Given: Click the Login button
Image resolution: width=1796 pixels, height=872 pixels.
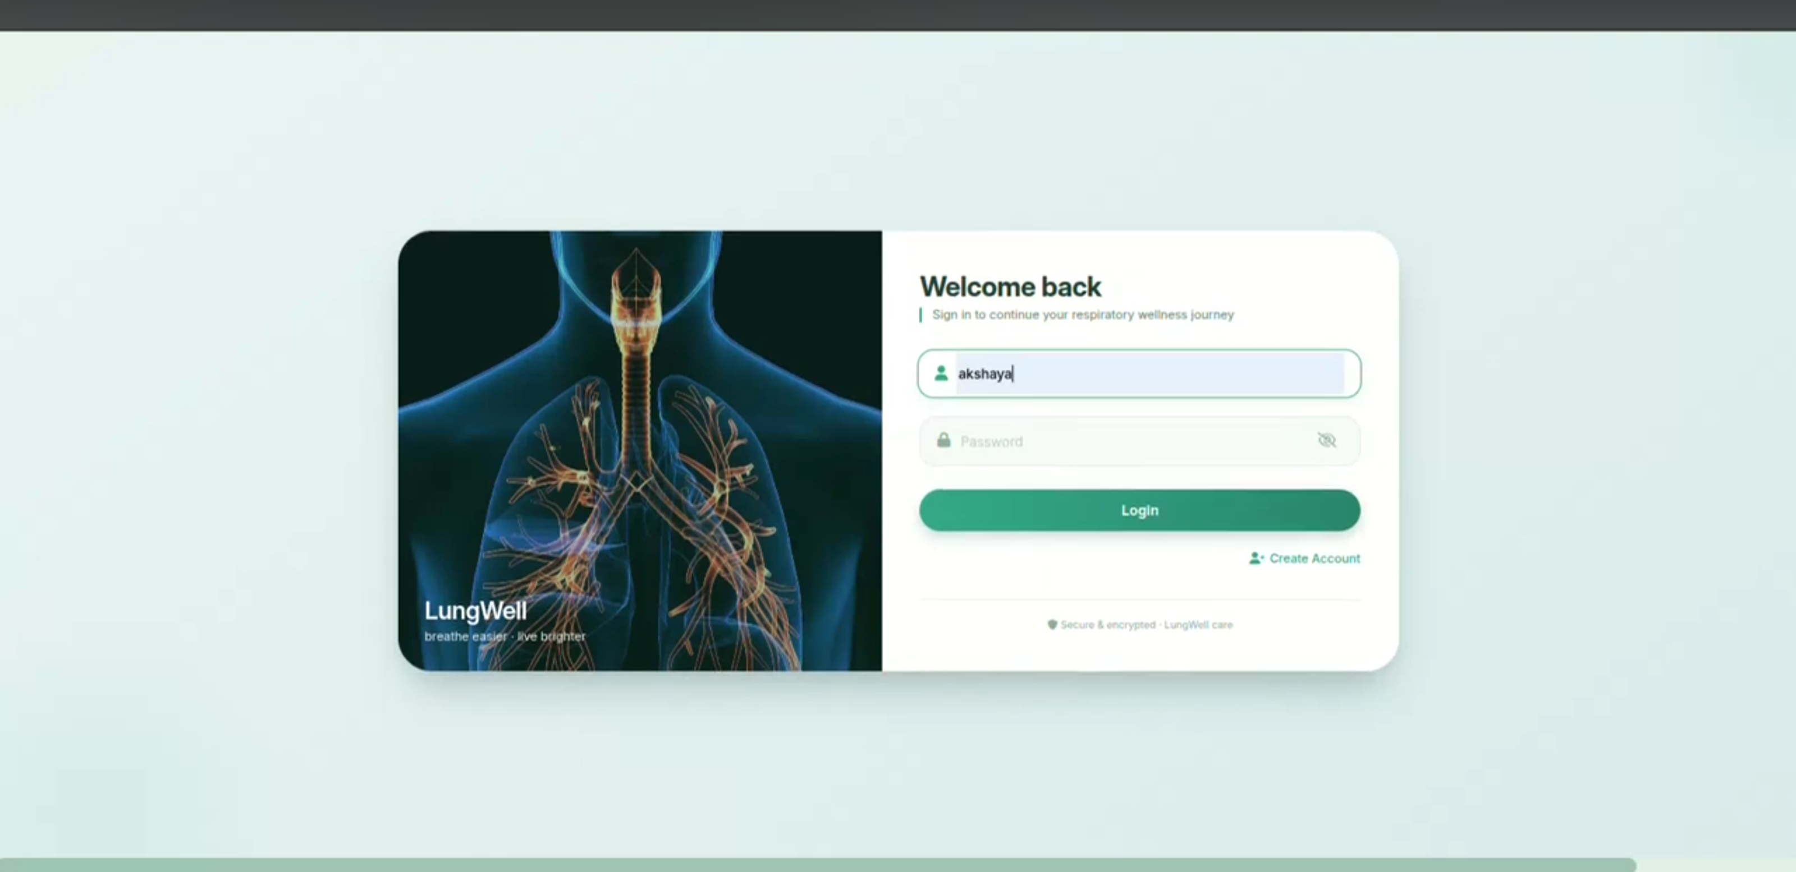Looking at the screenshot, I should coord(1139,510).
